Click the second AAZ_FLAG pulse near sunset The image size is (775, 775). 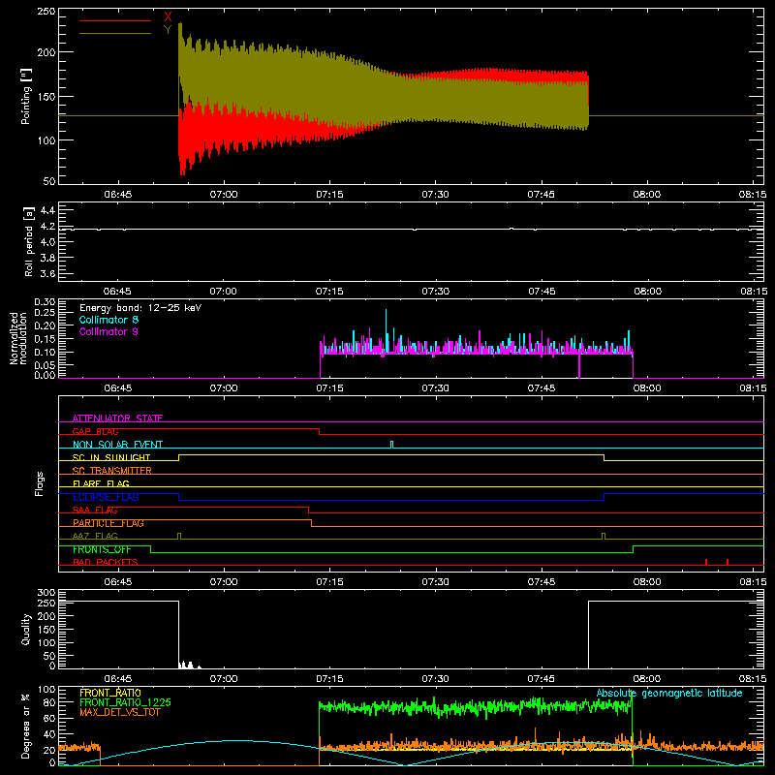(604, 536)
